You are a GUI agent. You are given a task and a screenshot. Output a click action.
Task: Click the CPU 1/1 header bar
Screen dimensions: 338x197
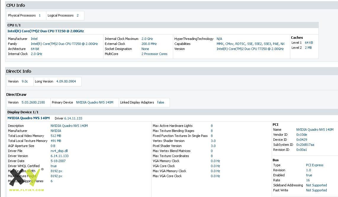click(x=163, y=25)
